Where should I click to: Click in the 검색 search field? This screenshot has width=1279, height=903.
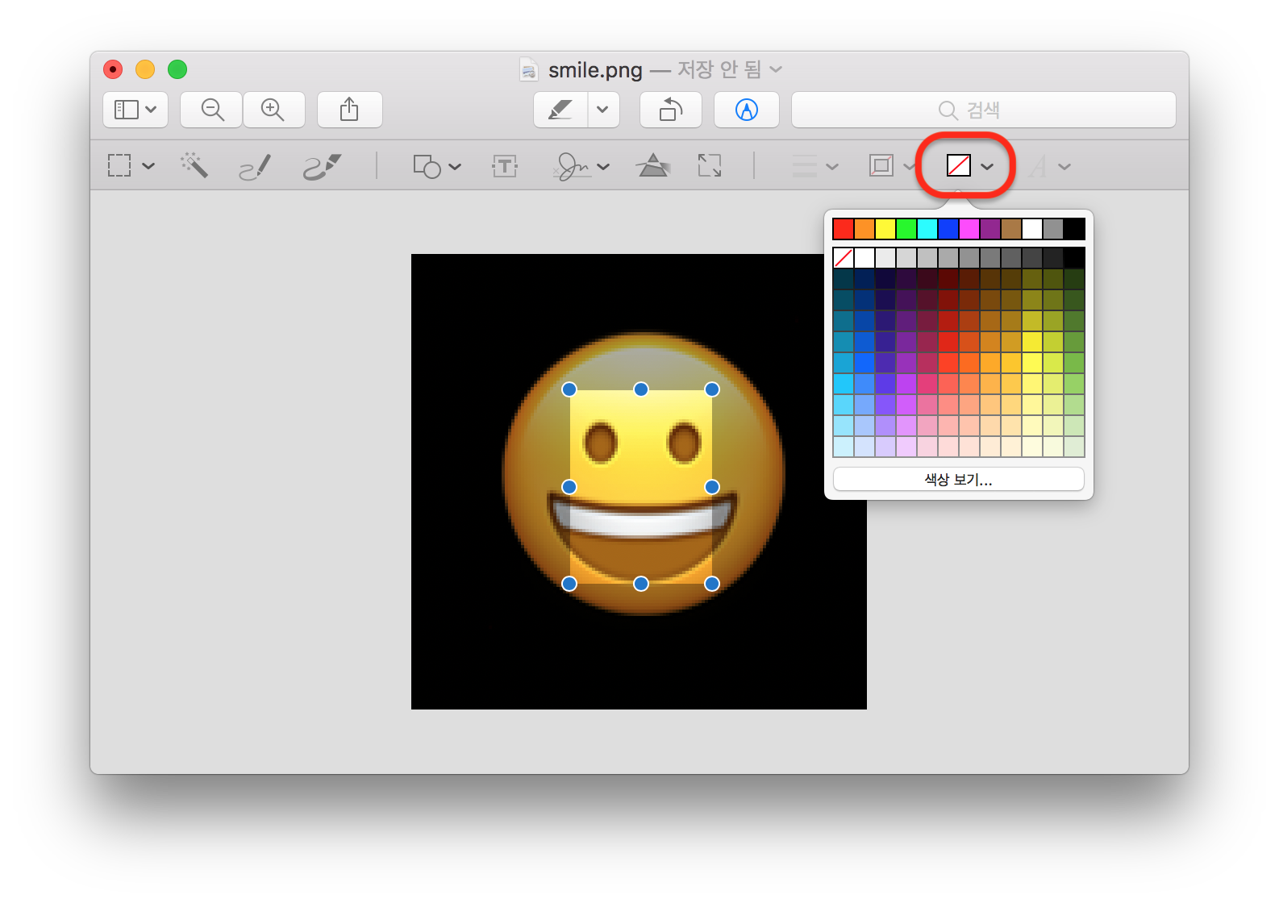click(x=984, y=110)
